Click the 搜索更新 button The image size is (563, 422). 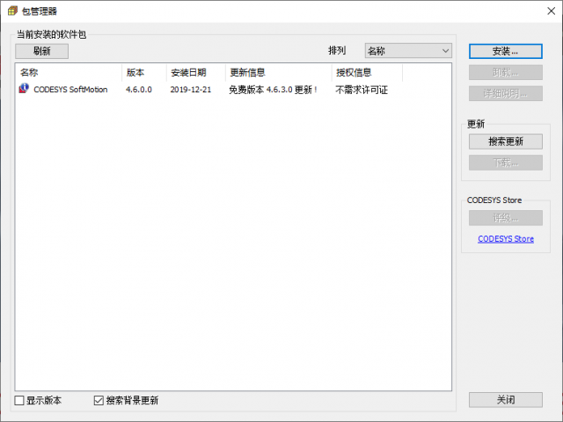[505, 141]
